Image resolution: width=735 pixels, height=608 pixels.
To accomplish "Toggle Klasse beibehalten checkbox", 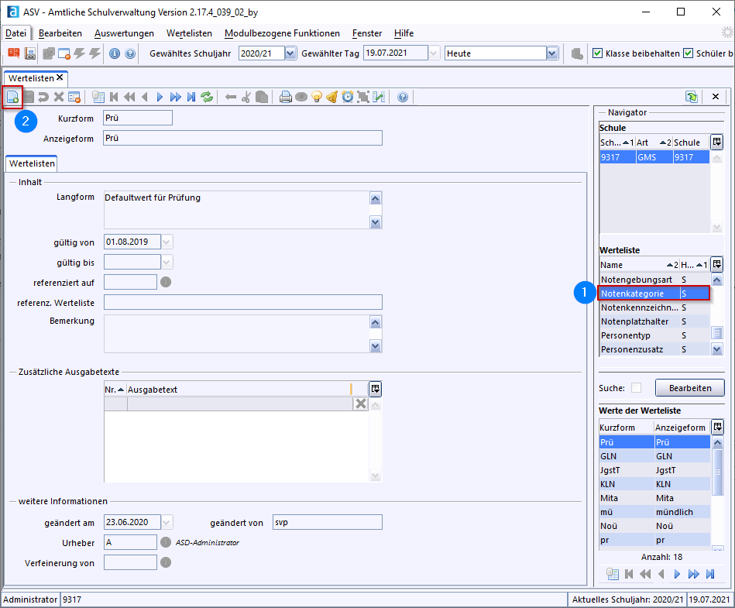I will [597, 53].
